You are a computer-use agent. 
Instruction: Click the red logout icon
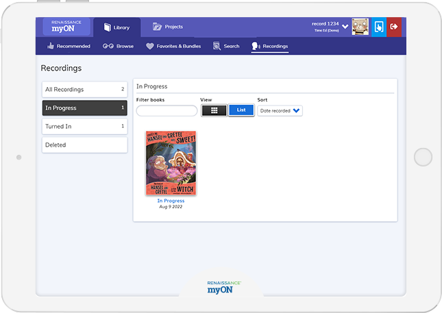394,27
